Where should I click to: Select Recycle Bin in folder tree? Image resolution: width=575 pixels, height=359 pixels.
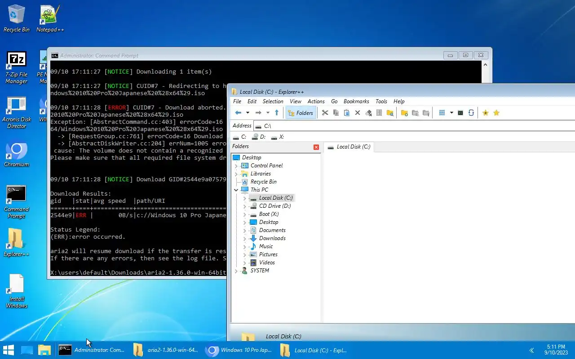pyautogui.click(x=263, y=182)
